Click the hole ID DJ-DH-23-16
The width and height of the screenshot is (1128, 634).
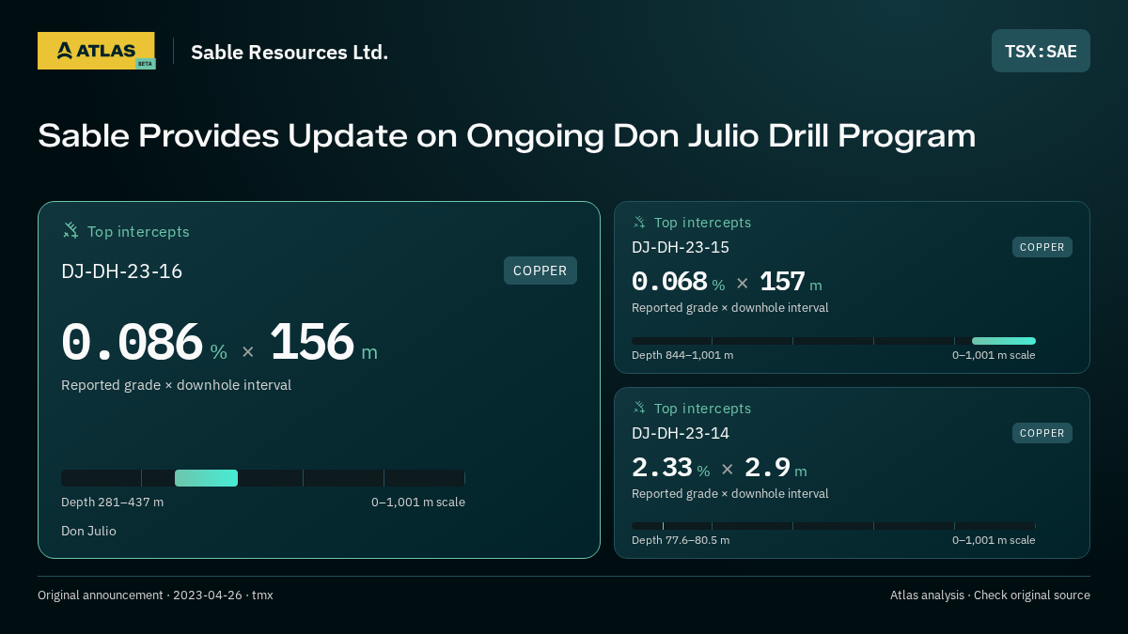[122, 271]
